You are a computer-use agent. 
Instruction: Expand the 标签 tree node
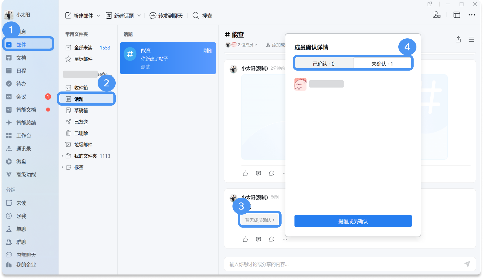pos(63,167)
